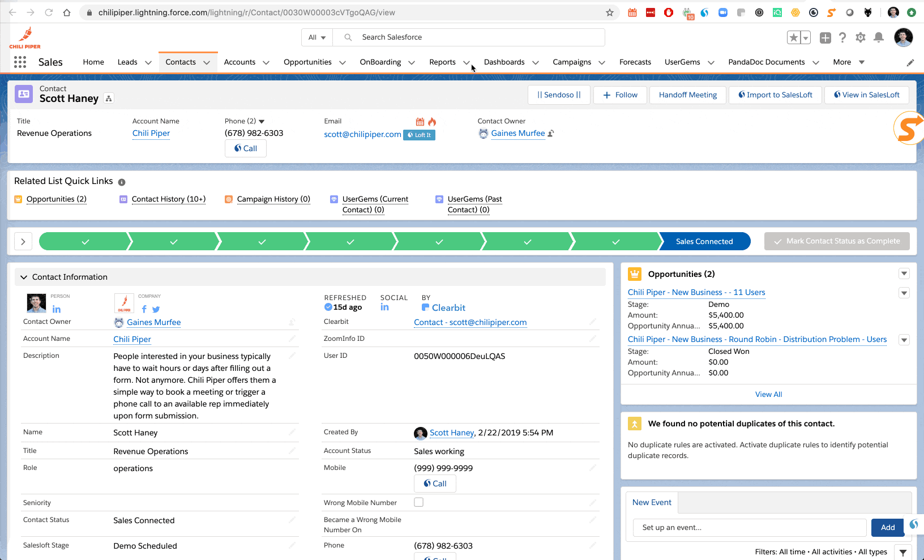Click the Twitter icon under Company
Screen dimensions: 924x560
click(x=156, y=309)
